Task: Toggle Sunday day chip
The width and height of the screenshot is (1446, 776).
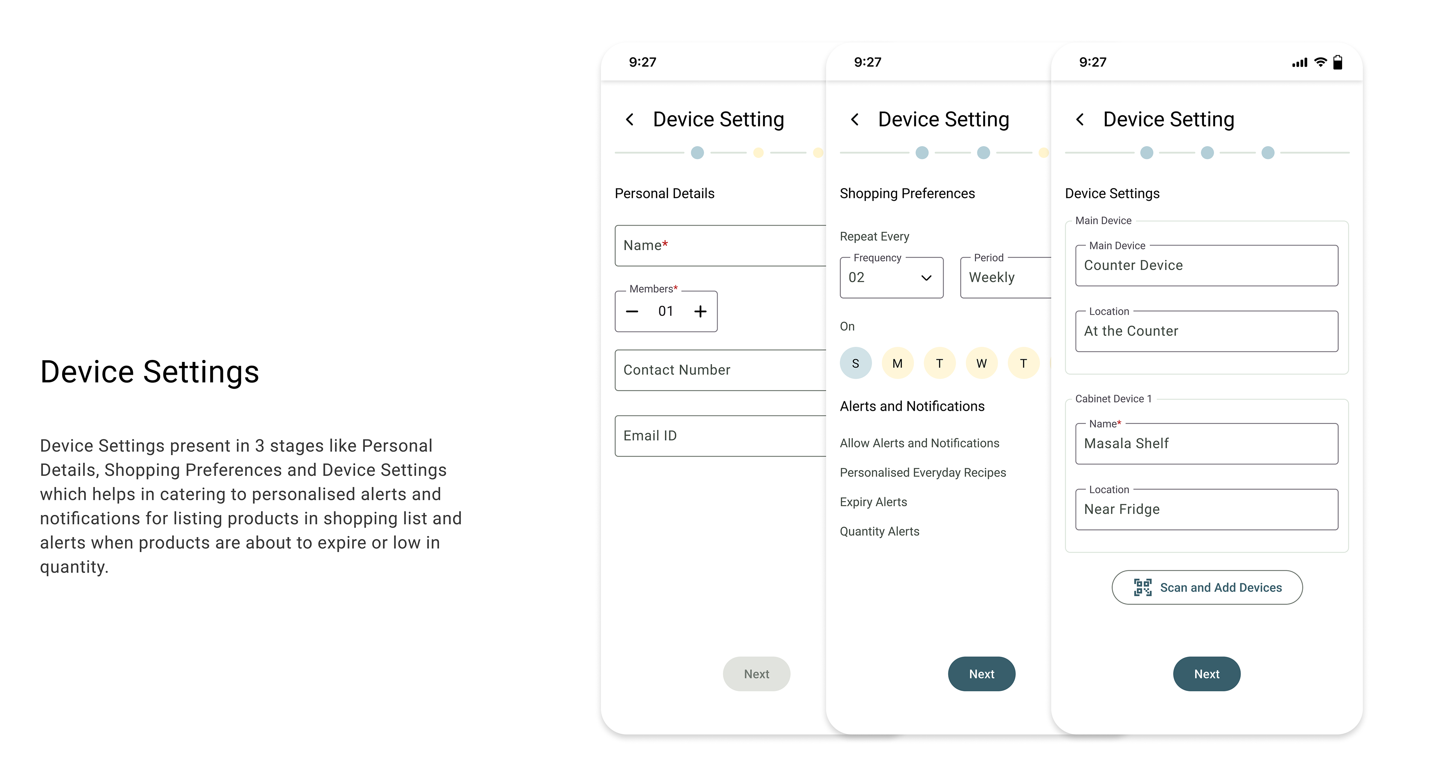Action: point(856,363)
